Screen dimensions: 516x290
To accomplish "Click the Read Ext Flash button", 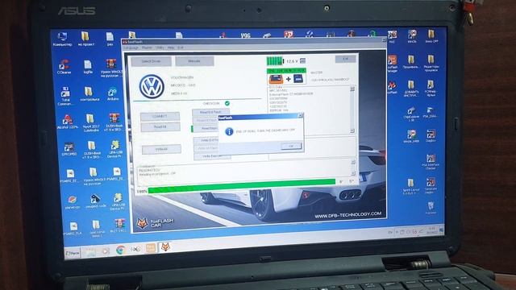I will 210,113.
